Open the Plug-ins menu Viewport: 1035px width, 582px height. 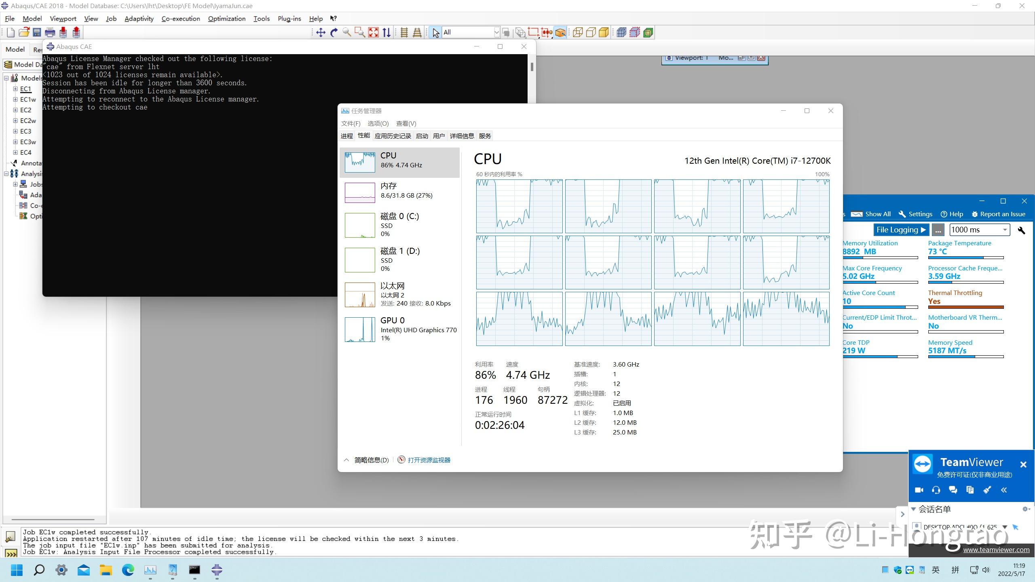289,19
